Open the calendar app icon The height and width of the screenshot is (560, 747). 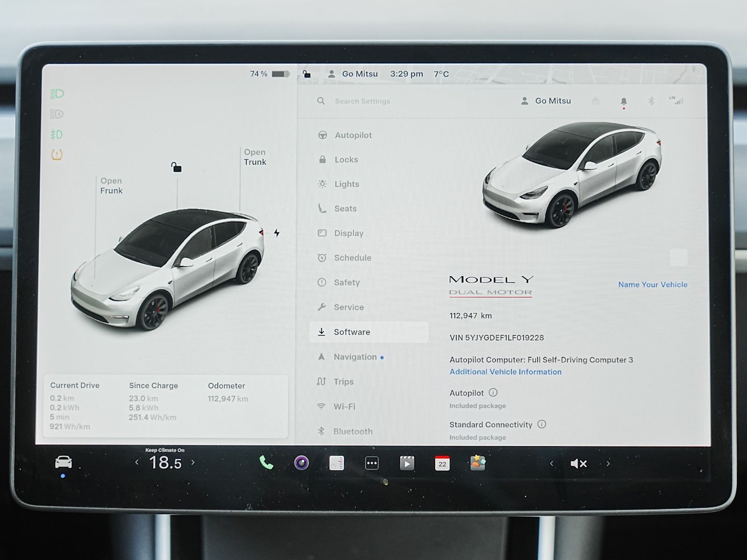[x=442, y=463]
